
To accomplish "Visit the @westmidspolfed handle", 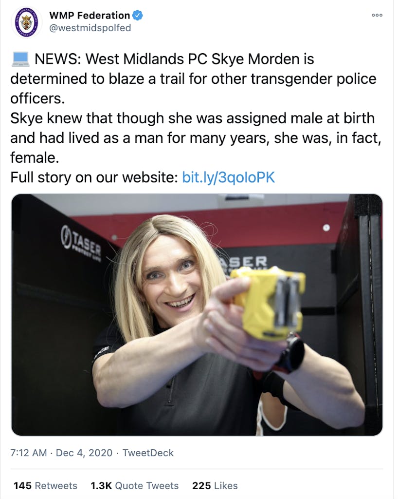I will tap(90, 28).
